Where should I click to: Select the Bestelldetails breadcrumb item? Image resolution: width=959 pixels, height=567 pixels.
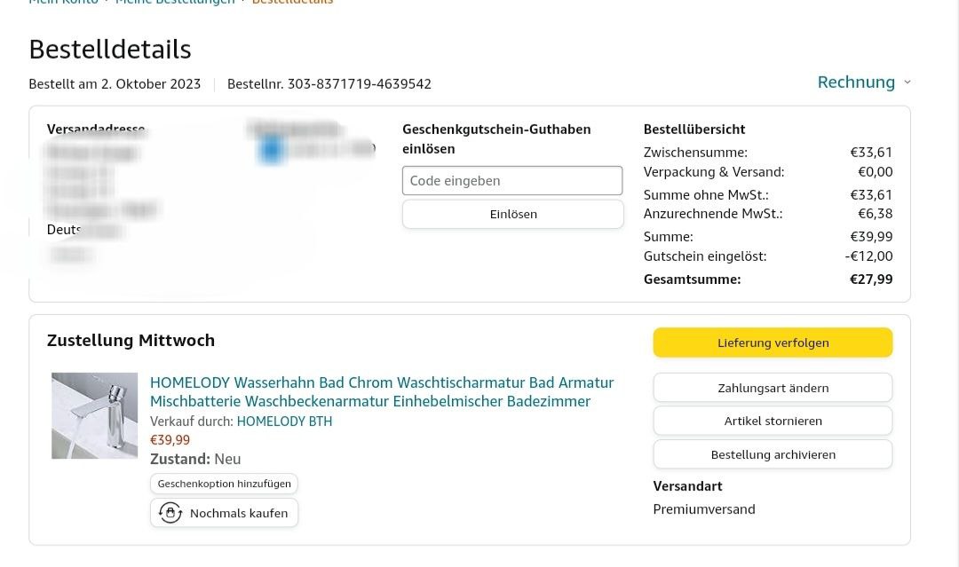click(x=292, y=3)
